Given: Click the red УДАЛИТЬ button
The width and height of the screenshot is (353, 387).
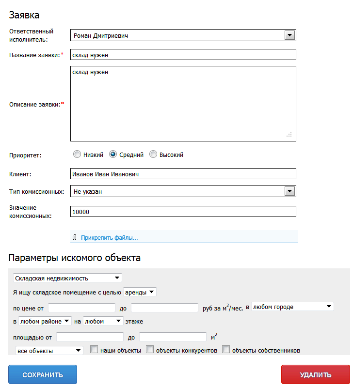Looking at the screenshot, I should pyautogui.click(x=316, y=374).
